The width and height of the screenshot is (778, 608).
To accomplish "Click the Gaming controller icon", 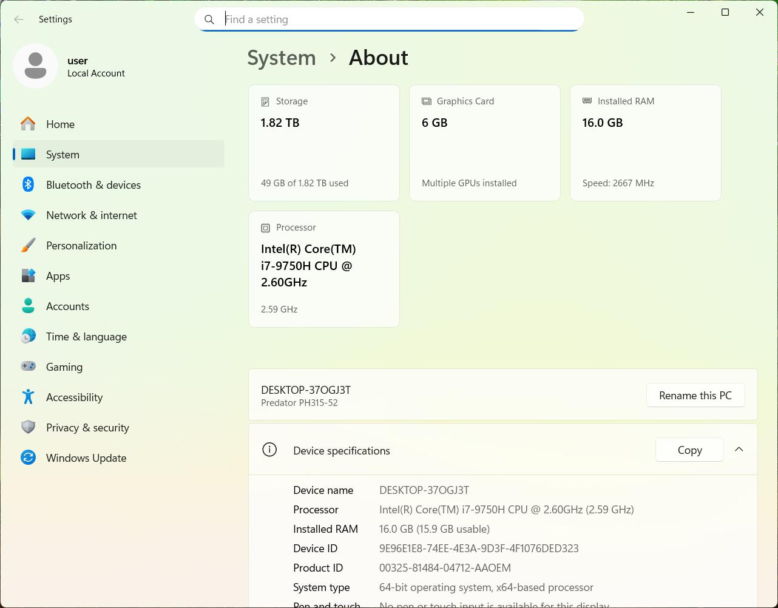I will [28, 366].
